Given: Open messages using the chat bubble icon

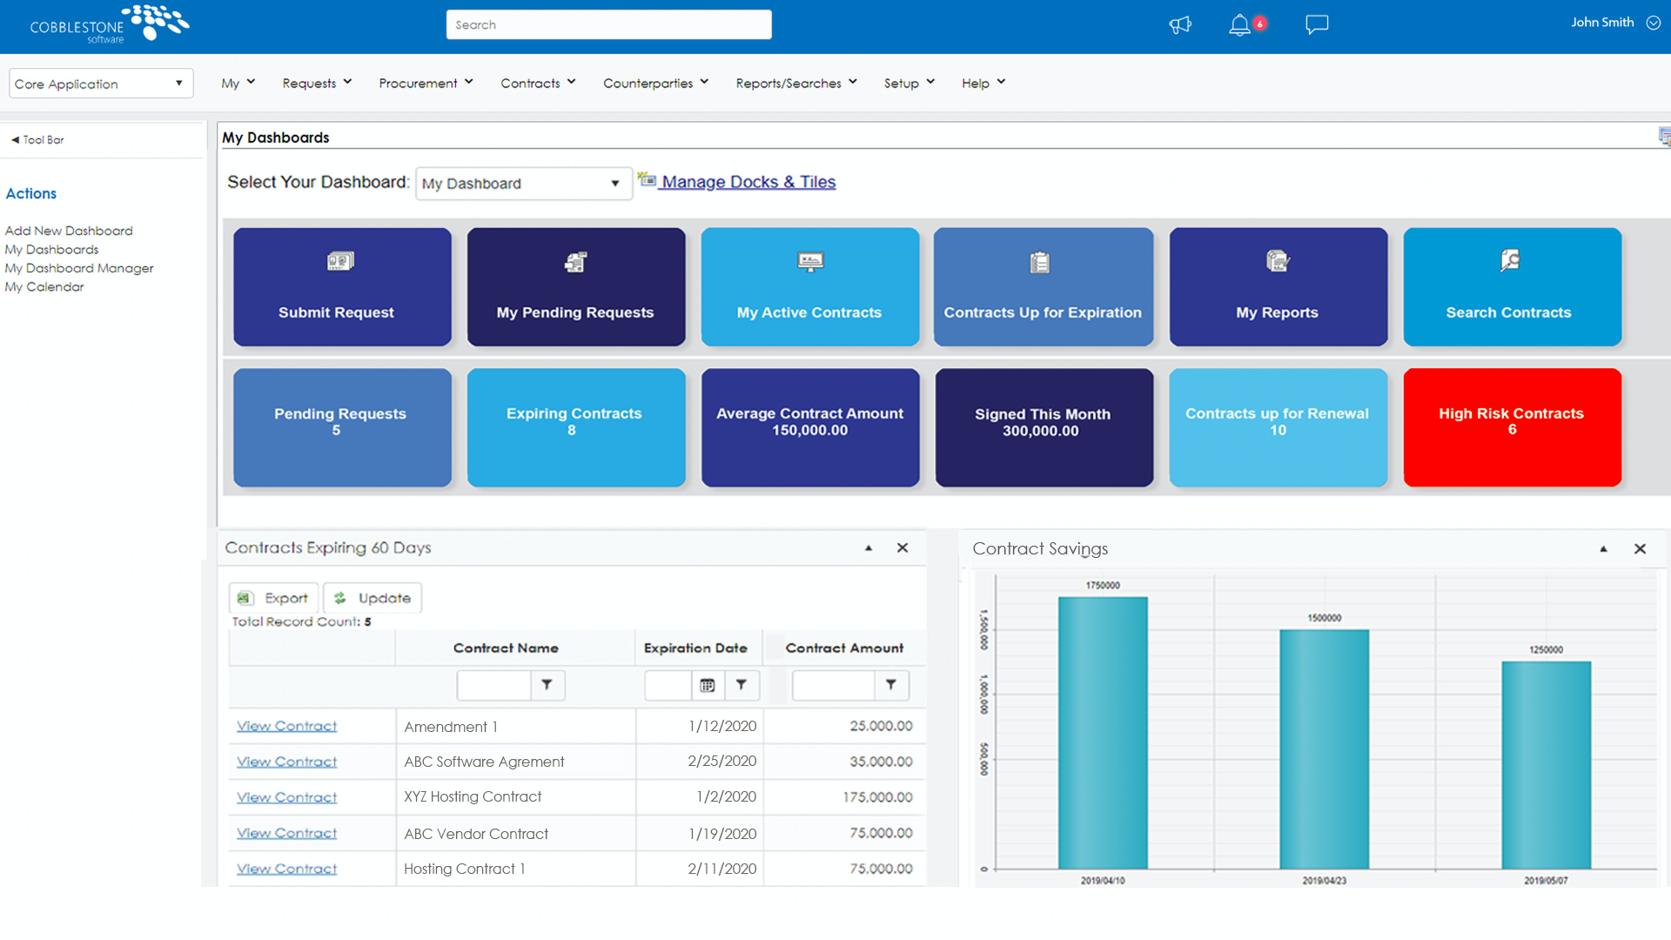Looking at the screenshot, I should [1316, 24].
